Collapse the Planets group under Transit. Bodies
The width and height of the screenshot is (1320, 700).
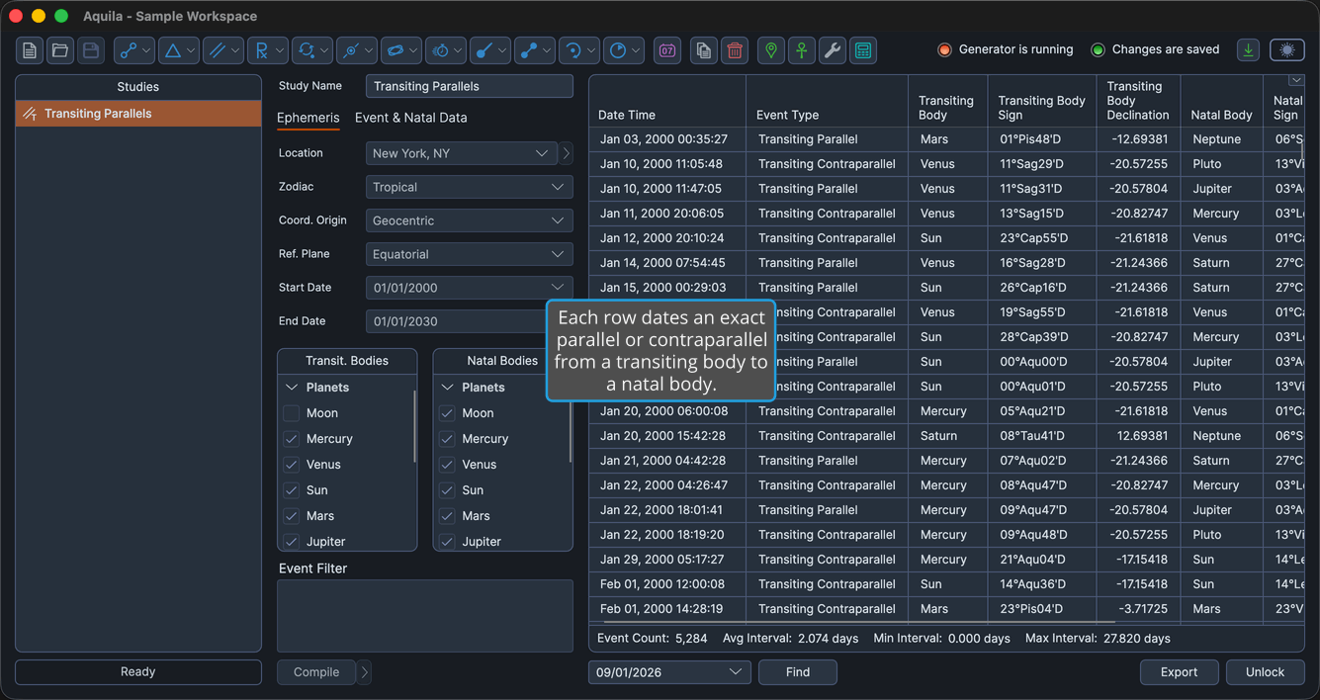pos(292,388)
